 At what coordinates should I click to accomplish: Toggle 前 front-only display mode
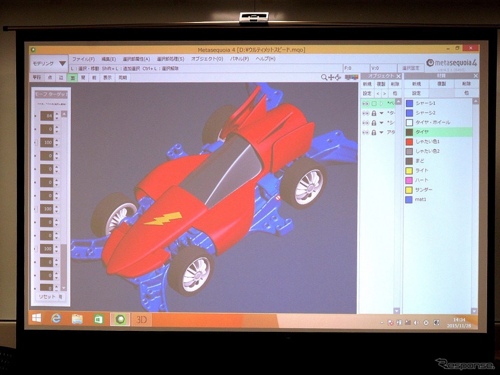click(x=94, y=78)
